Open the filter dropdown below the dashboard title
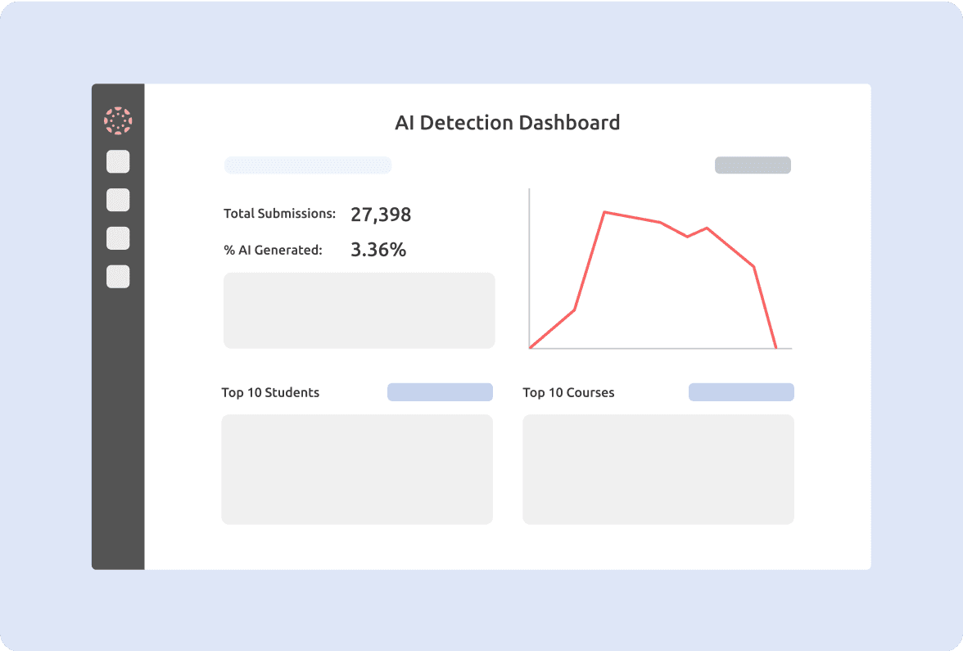Screen dimensions: 963x651 (x=307, y=165)
